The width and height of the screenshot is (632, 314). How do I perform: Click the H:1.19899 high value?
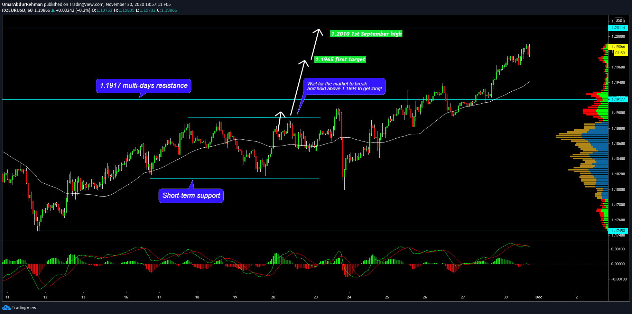click(124, 10)
